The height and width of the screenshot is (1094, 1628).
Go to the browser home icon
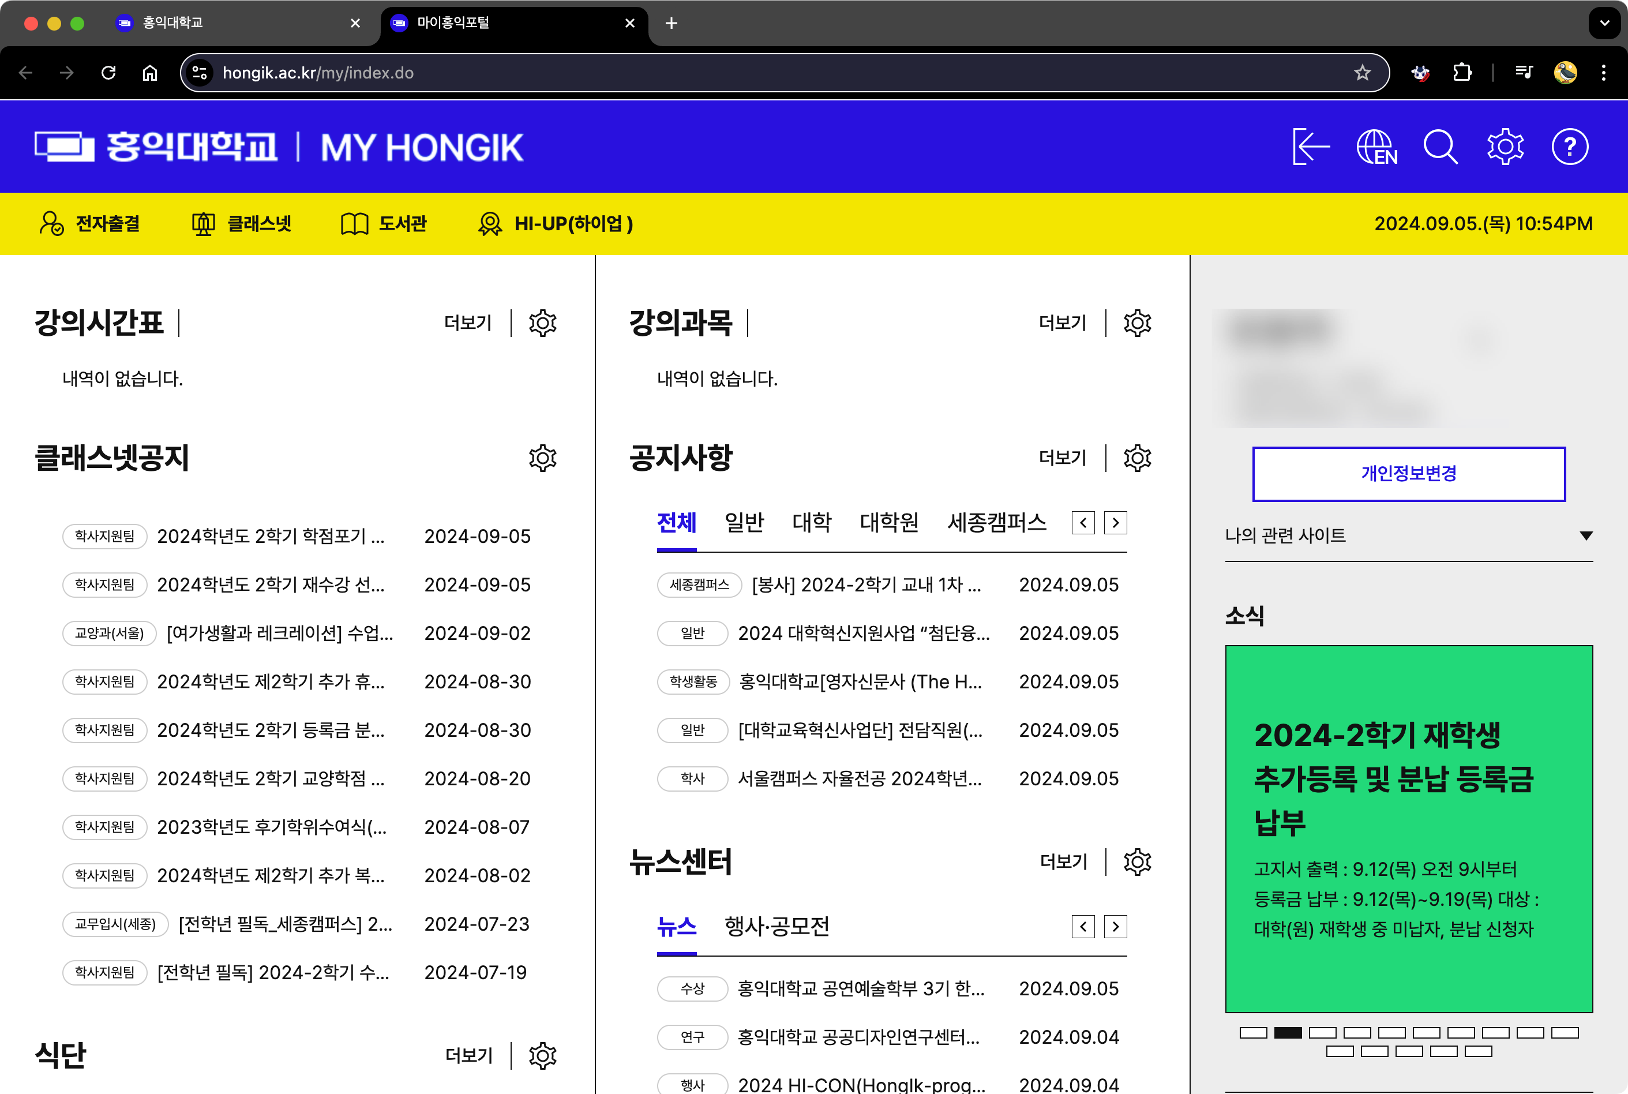[150, 73]
